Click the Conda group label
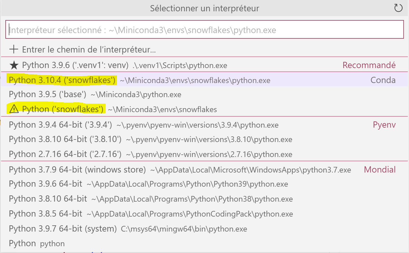The height and width of the screenshot is (253, 409). coord(383,80)
